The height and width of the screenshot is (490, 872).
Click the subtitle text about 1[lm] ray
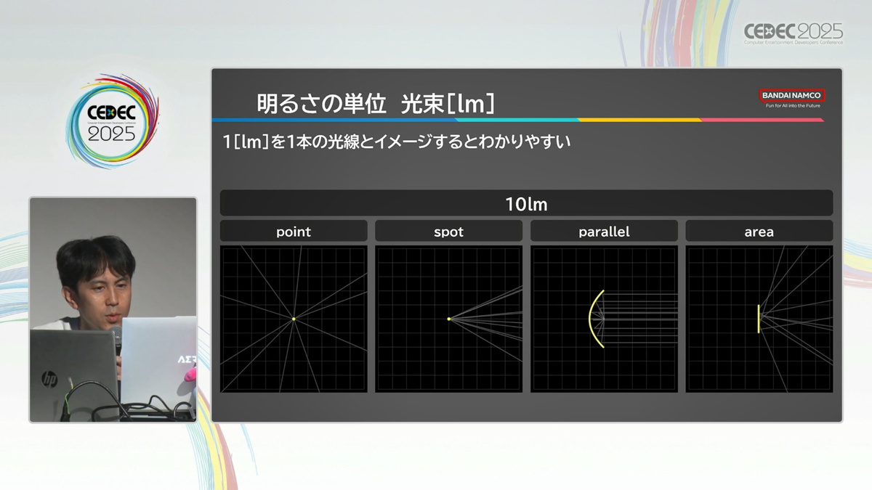pyautogui.click(x=396, y=142)
